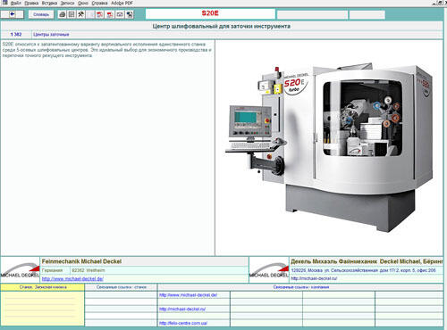Image resolution: width=447 pixels, height=330 pixels.
Task: Click the blue back arrow button
Action: 13,14
